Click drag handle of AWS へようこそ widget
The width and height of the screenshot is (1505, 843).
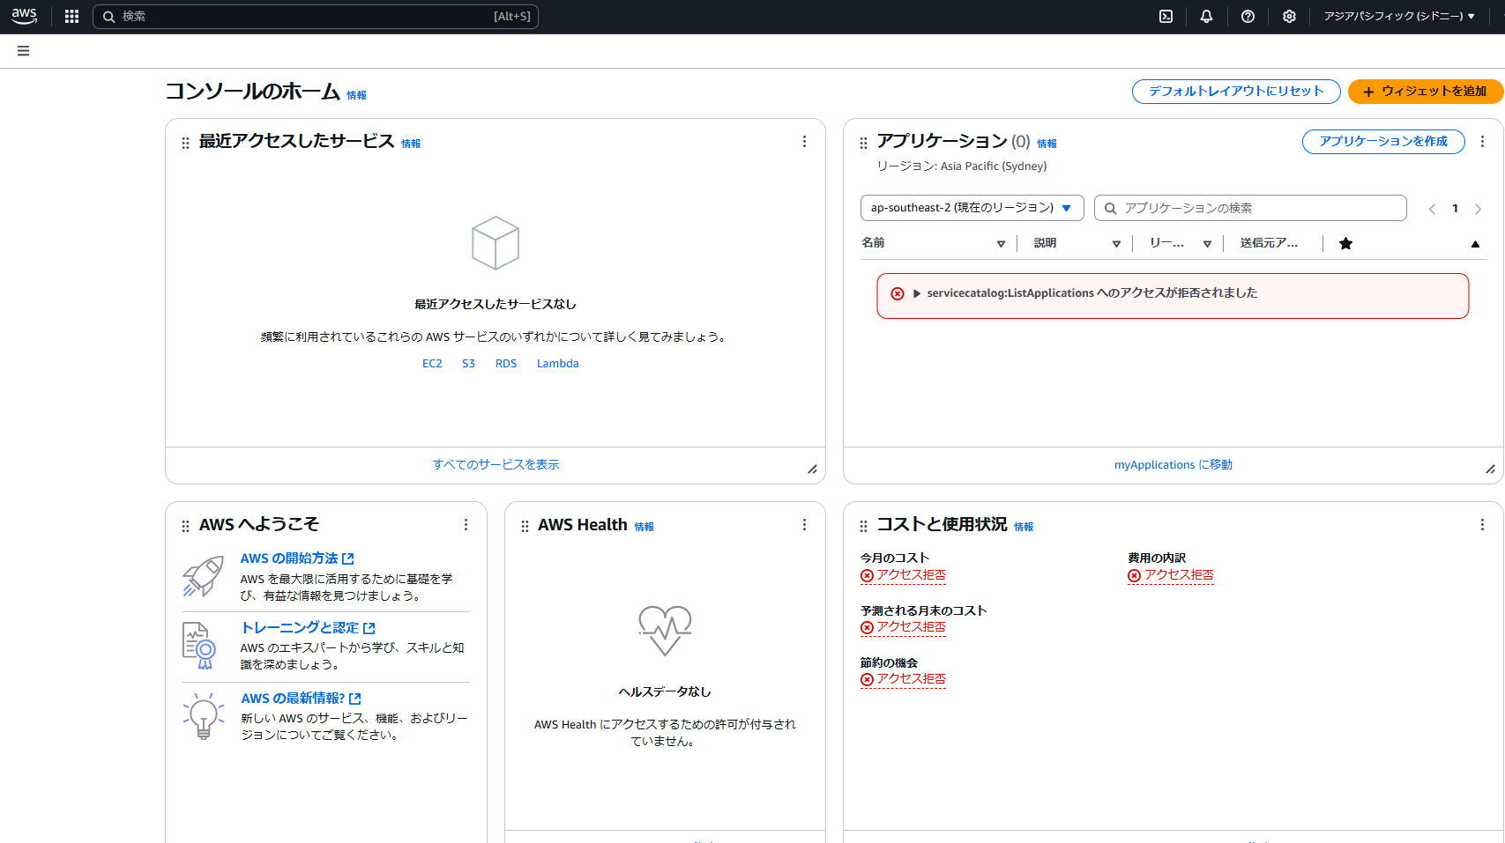(x=185, y=526)
